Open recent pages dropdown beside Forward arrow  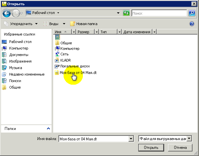click(x=22, y=13)
